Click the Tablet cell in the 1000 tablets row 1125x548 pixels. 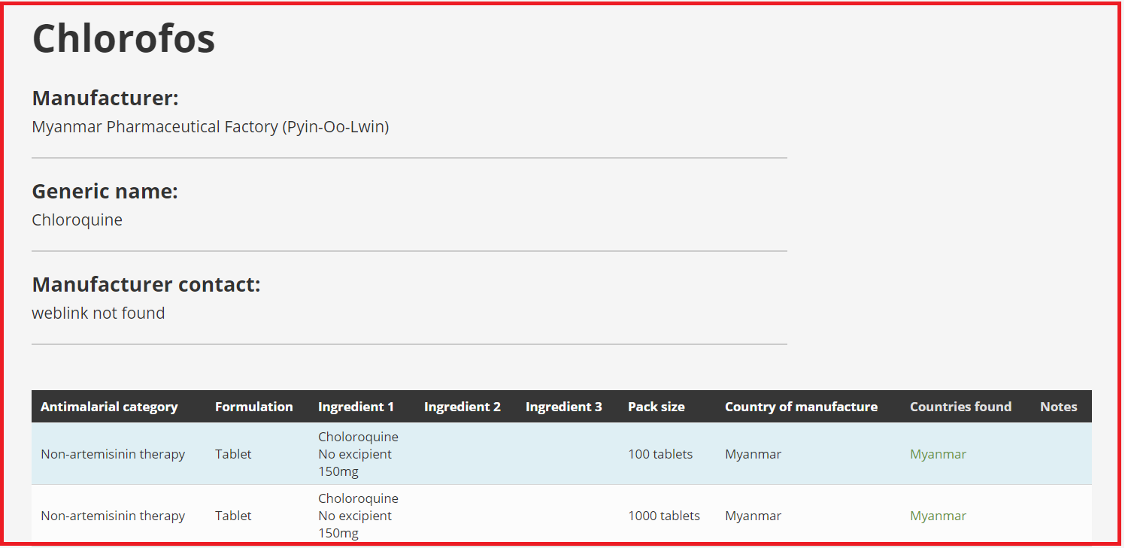tap(233, 516)
